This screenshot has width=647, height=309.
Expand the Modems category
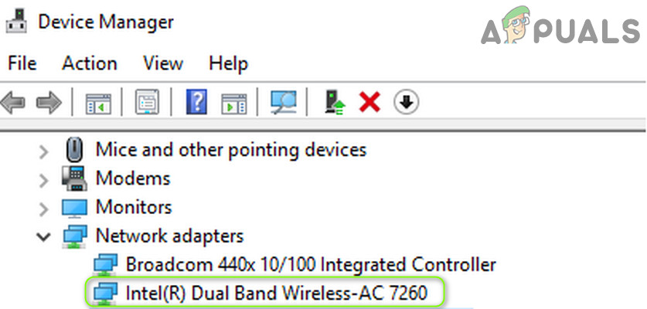point(44,178)
